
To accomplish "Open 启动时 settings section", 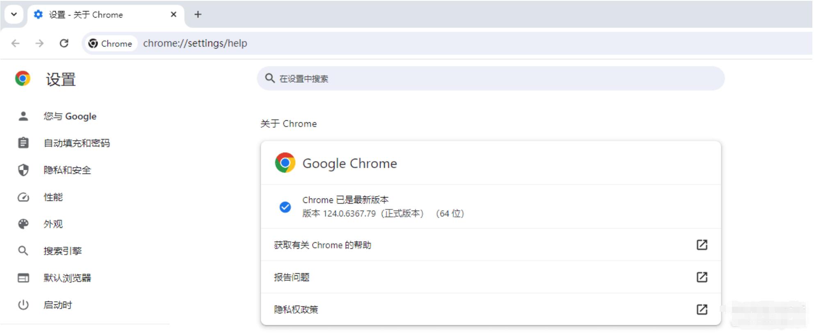I will [58, 305].
